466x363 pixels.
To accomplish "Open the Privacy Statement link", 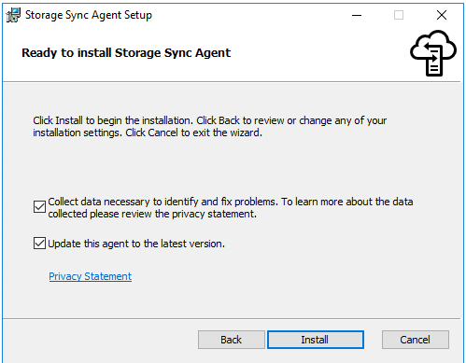I will [91, 276].
